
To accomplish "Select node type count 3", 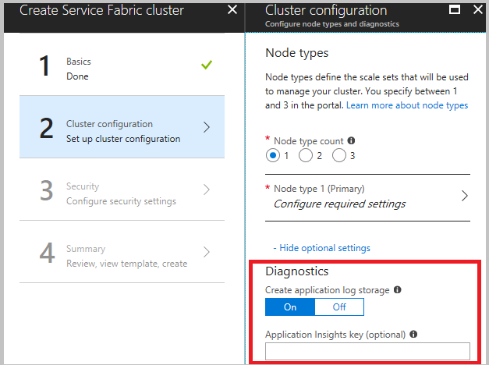I will point(338,155).
